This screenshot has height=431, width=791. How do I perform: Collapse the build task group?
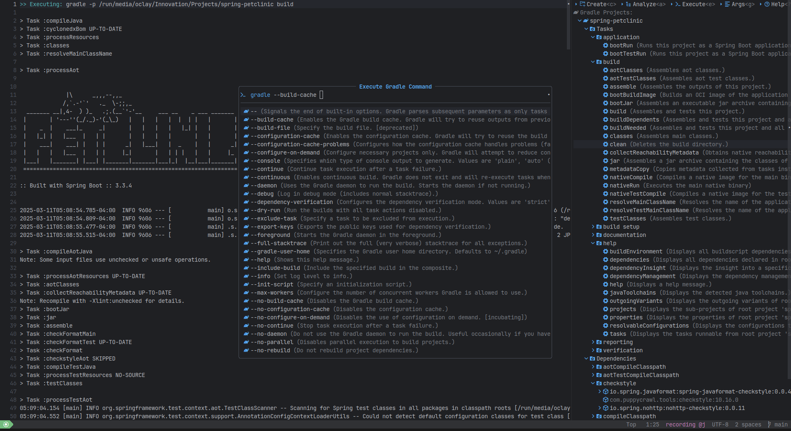click(x=593, y=62)
